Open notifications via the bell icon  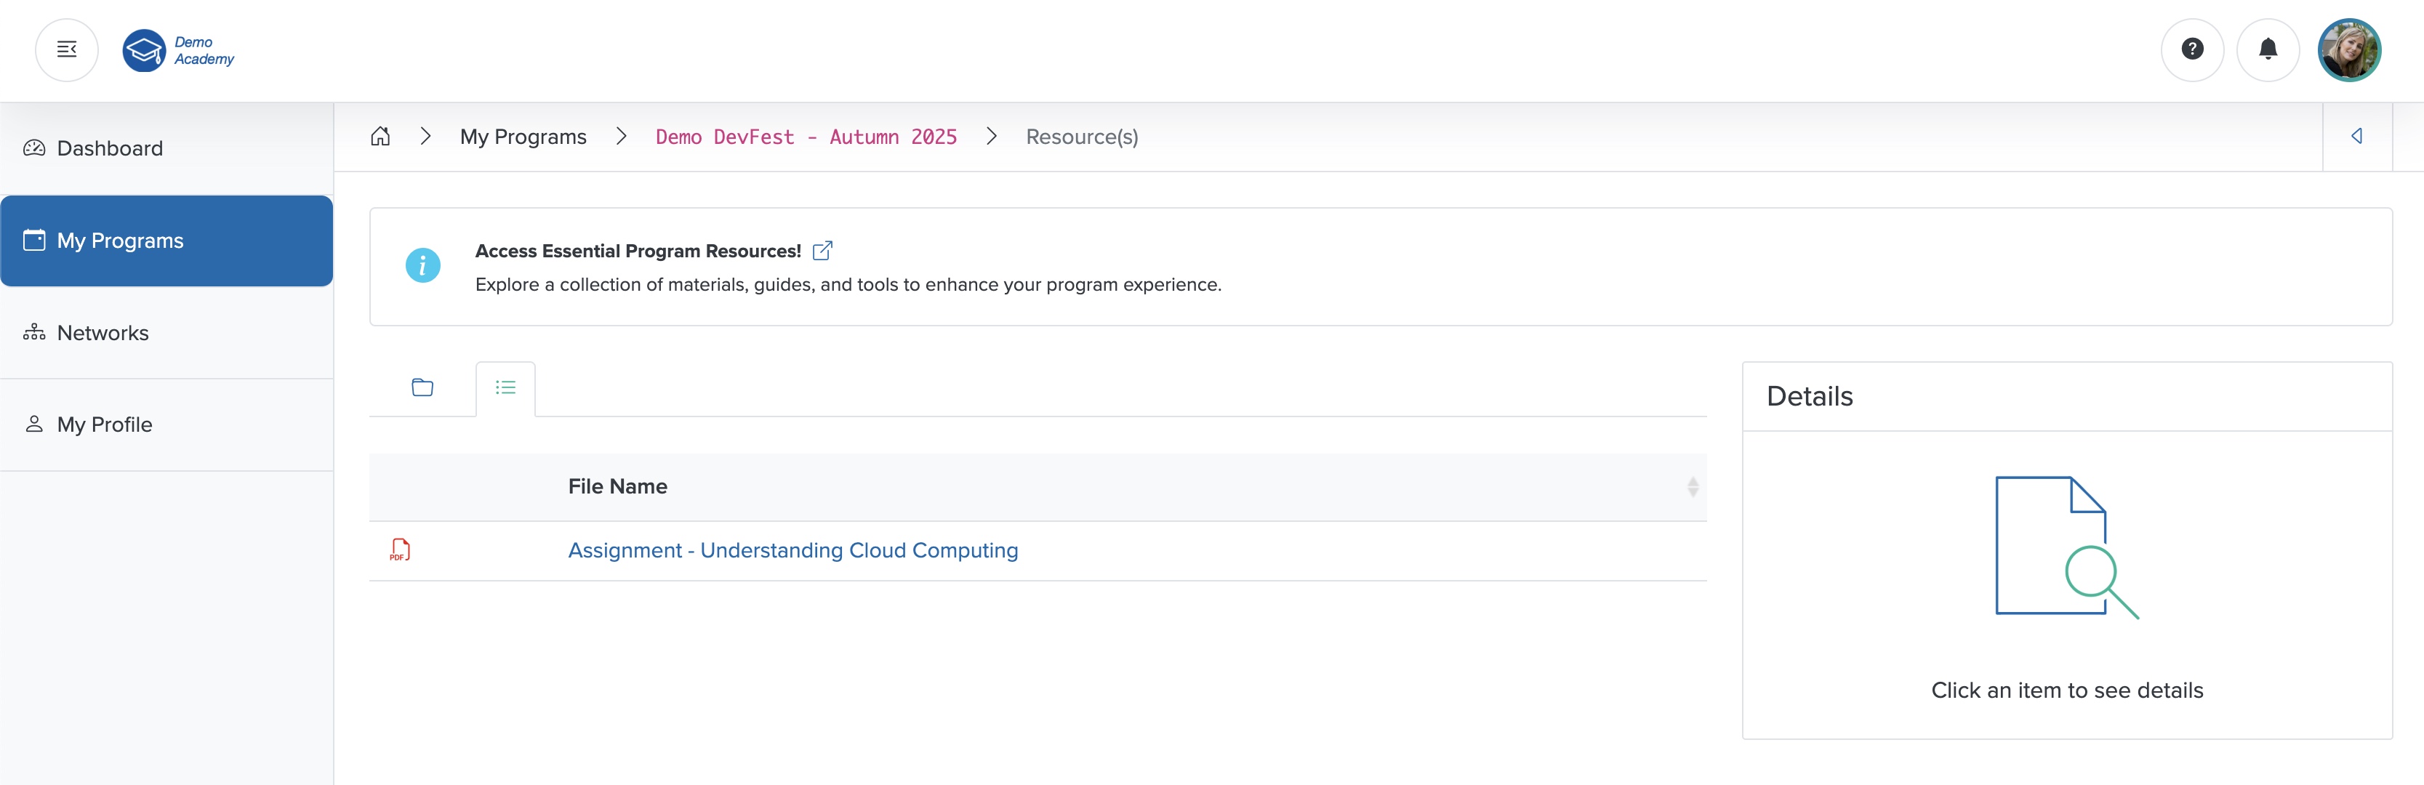(x=2268, y=50)
